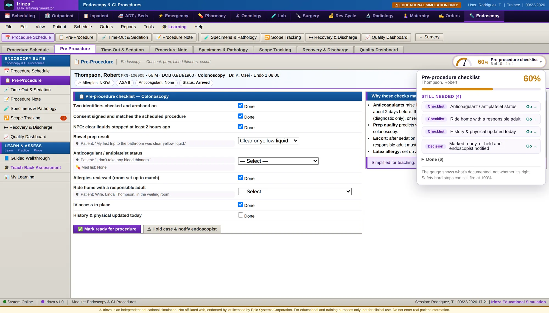Image resolution: width=549 pixels, height=313 pixels.
Task: Open Anticoagulant status Select dropdown
Action: [x=278, y=161]
